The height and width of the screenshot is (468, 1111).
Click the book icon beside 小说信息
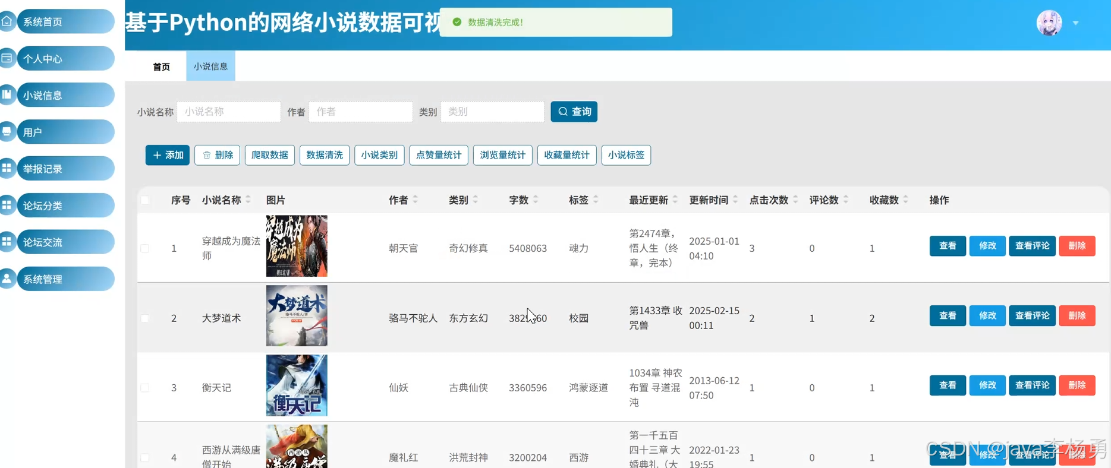7,94
